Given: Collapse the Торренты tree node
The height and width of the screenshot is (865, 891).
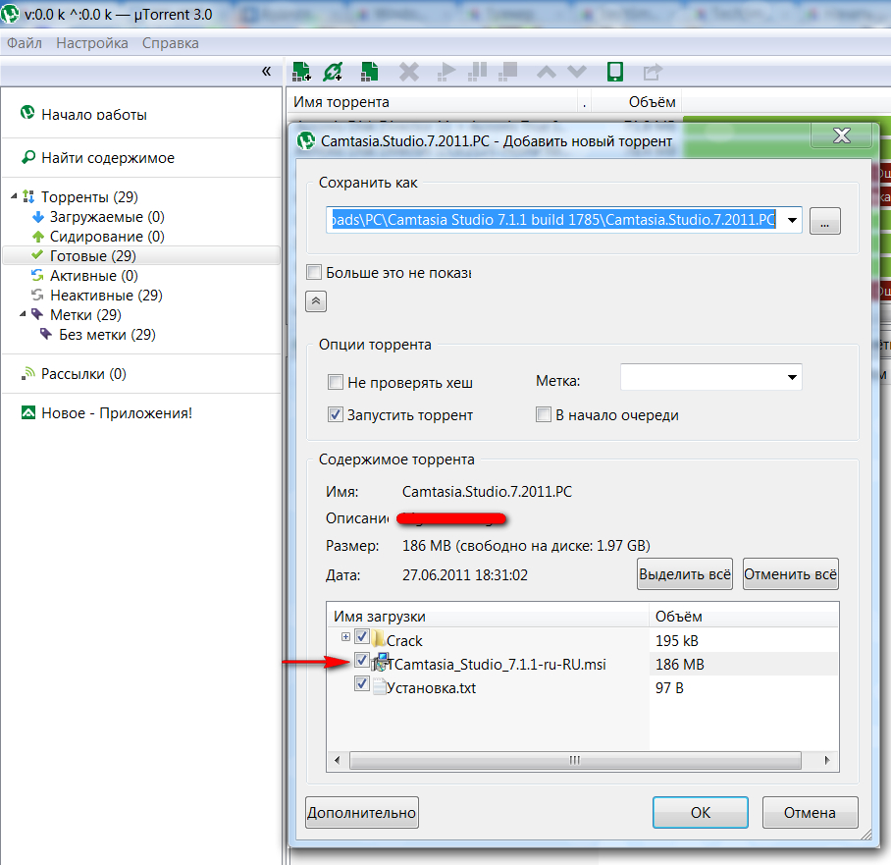Looking at the screenshot, I should [x=14, y=196].
